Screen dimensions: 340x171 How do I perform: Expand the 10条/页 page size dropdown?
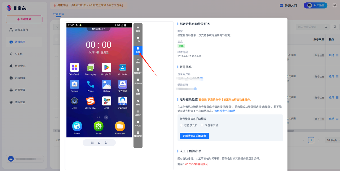point(332,140)
